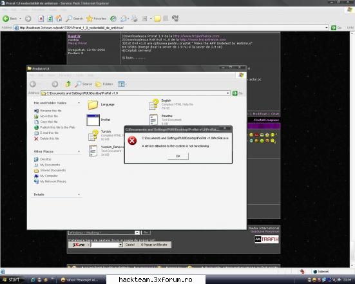This screenshot has height=284, width=355.
Task: Open Yahoo! Messenger taskbar button
Action: pos(80,280)
